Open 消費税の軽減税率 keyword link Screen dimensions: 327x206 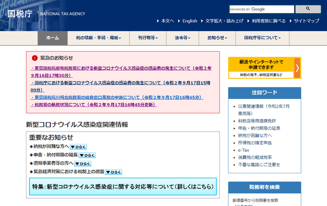click(x=255, y=157)
